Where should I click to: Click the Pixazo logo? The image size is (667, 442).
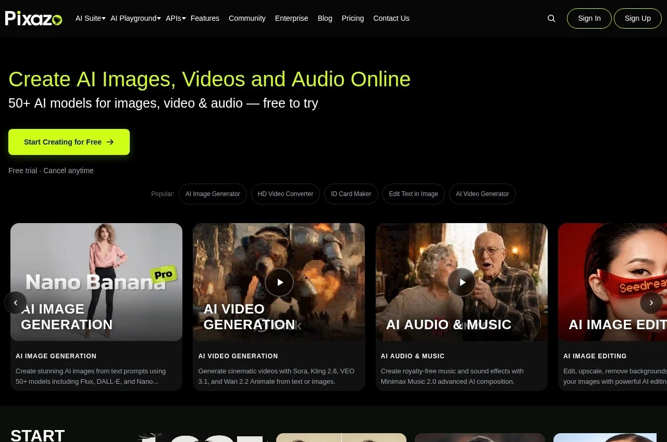point(34,18)
